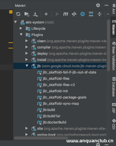This screenshot has height=146, width=116.
Task: Select the site plugin row text
Action: 72,128
